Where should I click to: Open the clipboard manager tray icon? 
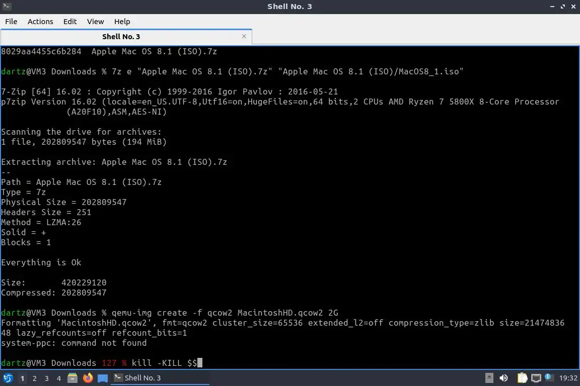click(522, 378)
